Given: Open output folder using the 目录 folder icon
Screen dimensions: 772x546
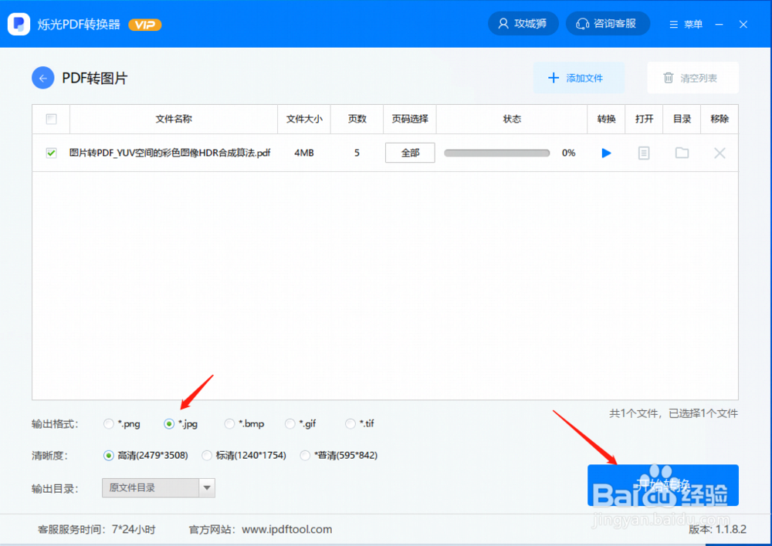Looking at the screenshot, I should click(x=682, y=153).
